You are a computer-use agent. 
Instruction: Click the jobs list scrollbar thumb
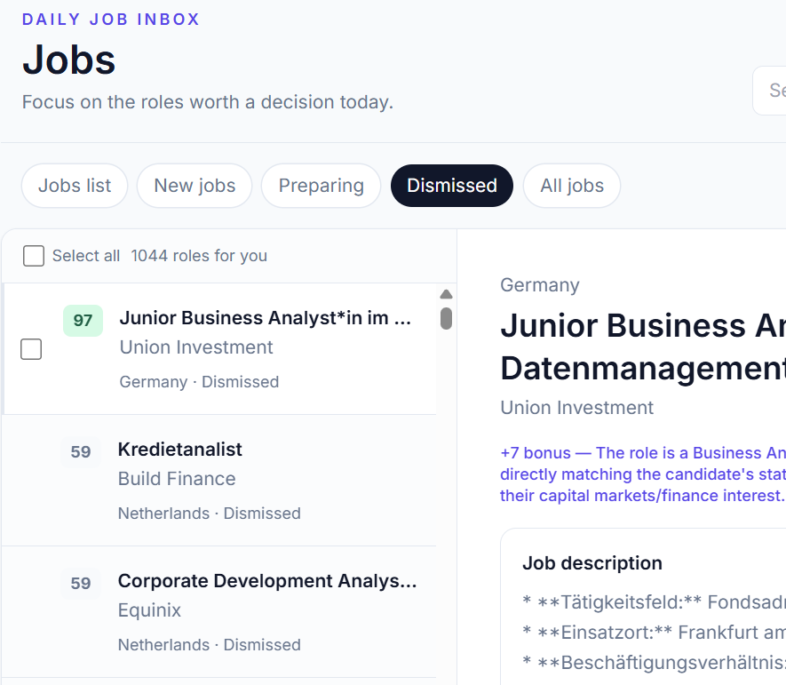tap(446, 318)
